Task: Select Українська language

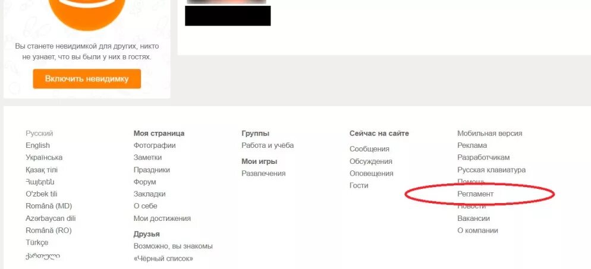Action: pyautogui.click(x=44, y=157)
